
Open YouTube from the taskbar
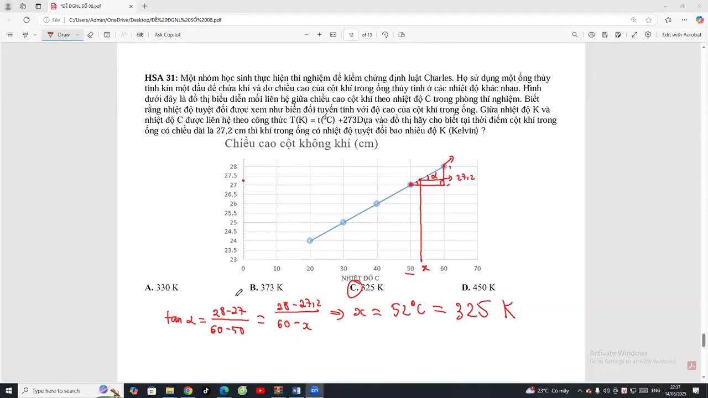point(260,391)
